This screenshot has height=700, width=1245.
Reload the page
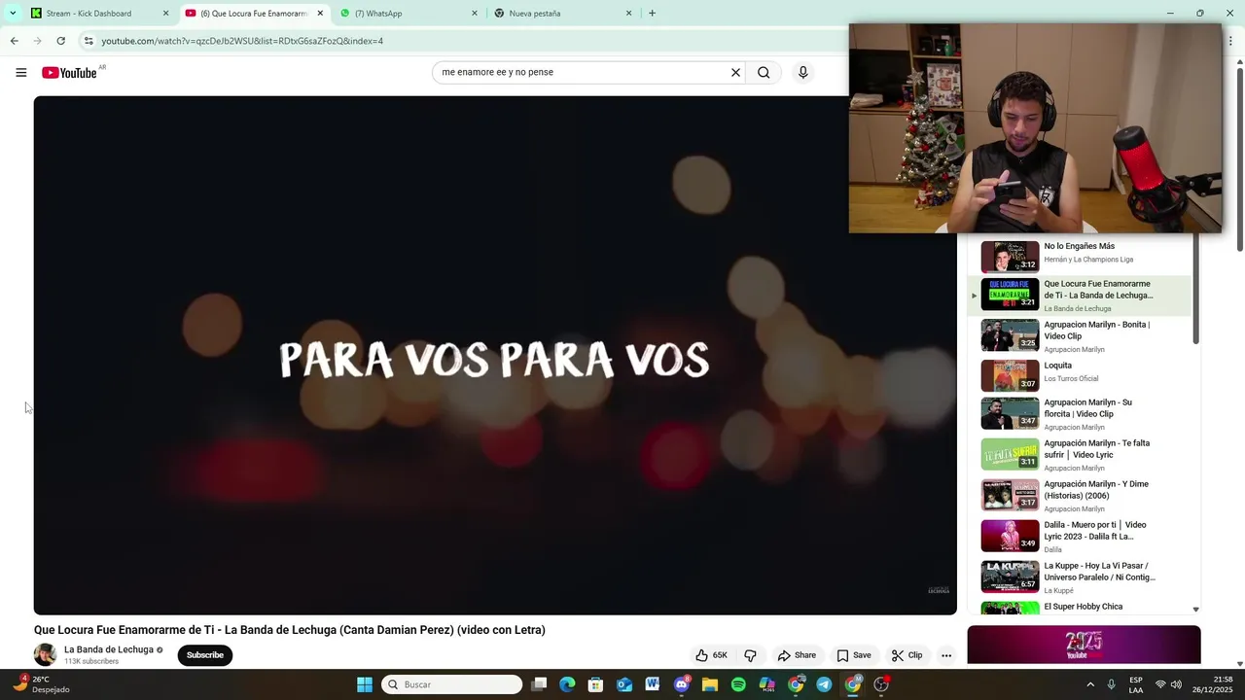pos(60,41)
